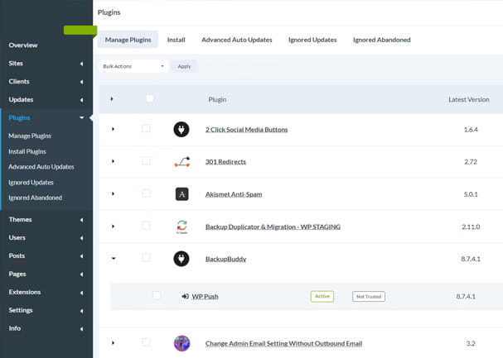Collapse the BackupBuddy row

click(113, 259)
